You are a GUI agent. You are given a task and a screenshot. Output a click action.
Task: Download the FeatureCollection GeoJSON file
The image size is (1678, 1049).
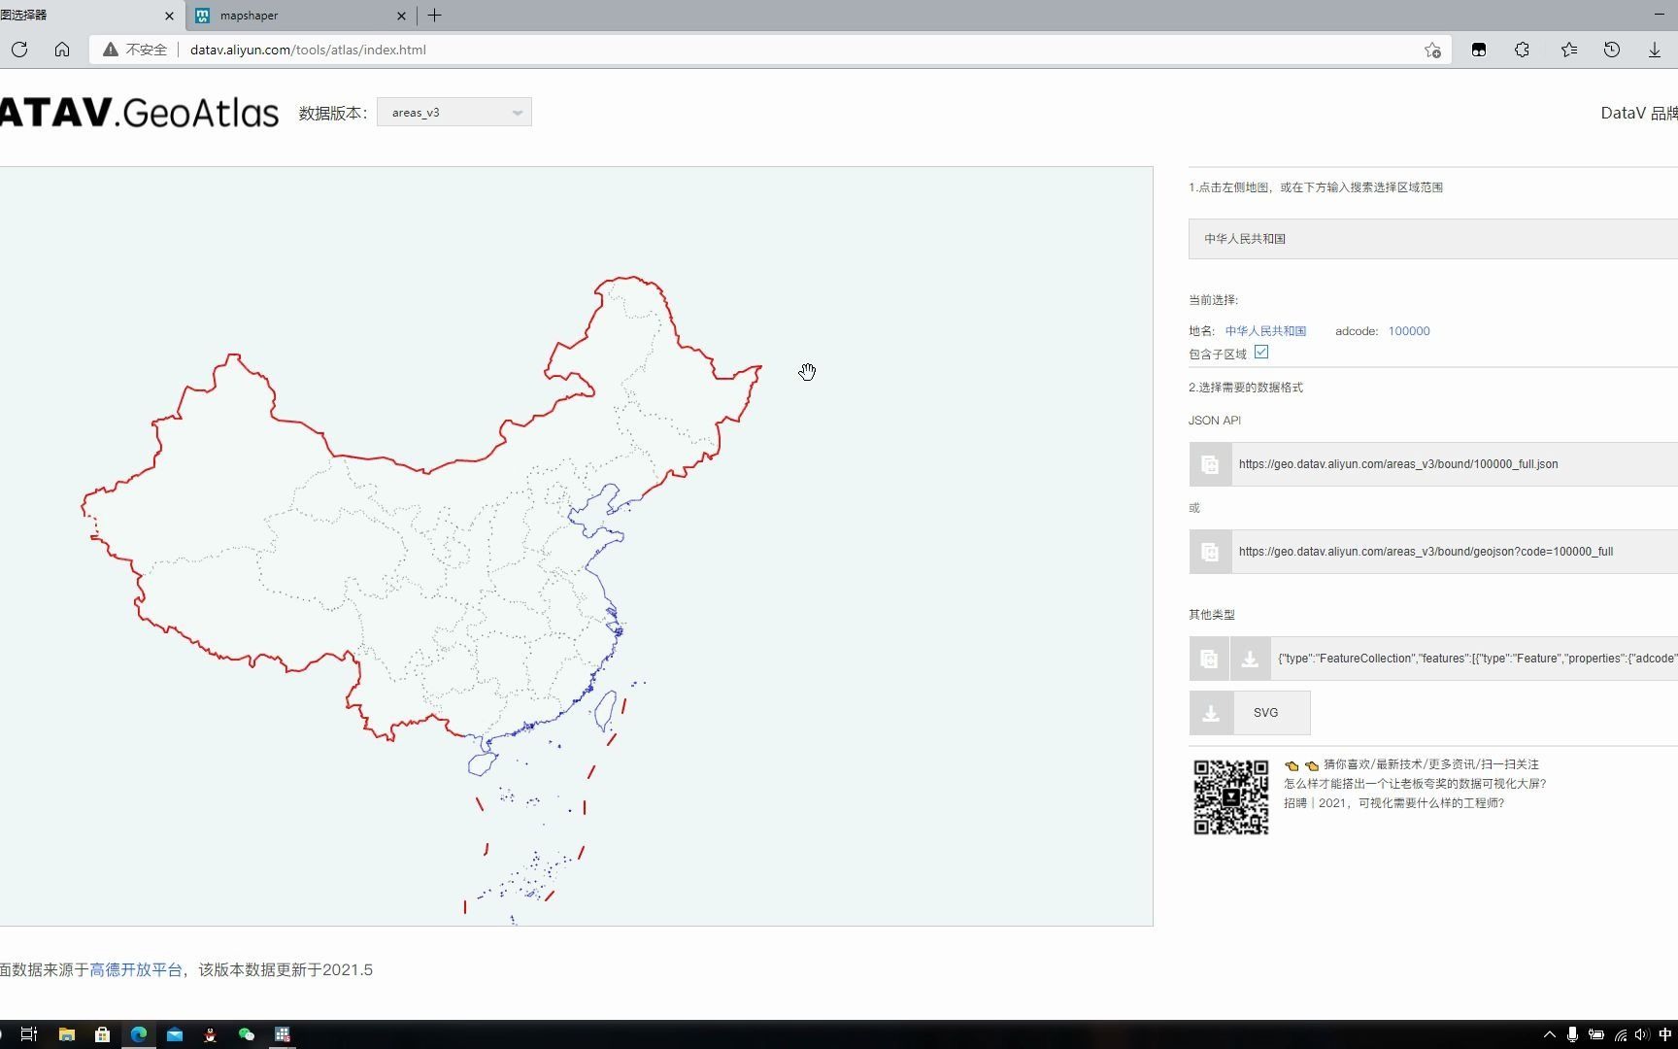pos(1251,658)
